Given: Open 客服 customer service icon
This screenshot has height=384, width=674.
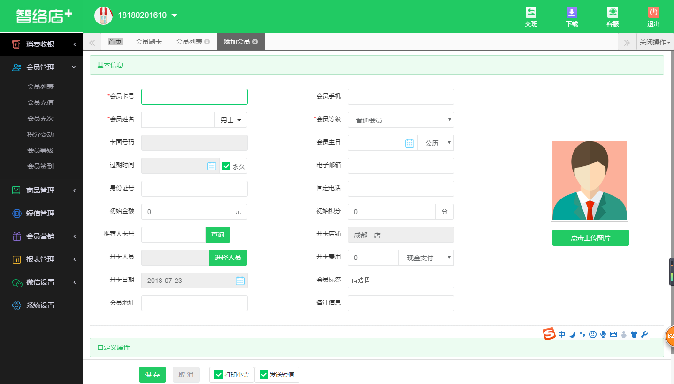Looking at the screenshot, I should click(x=613, y=13).
